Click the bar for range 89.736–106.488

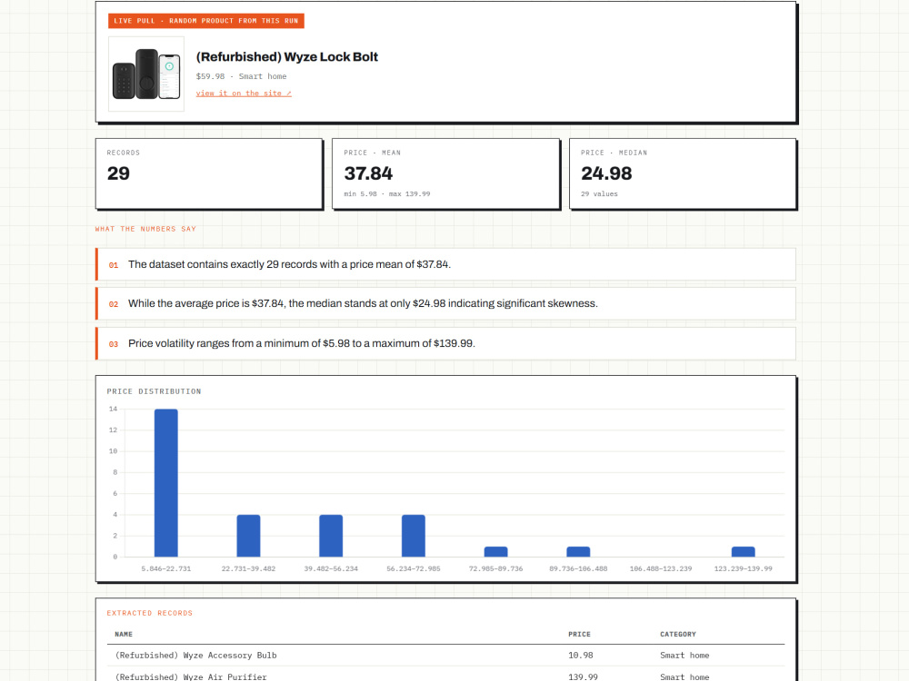[x=578, y=552]
